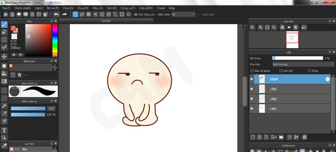
Task: Undock the Lớp panel
Action: [x=330, y=52]
